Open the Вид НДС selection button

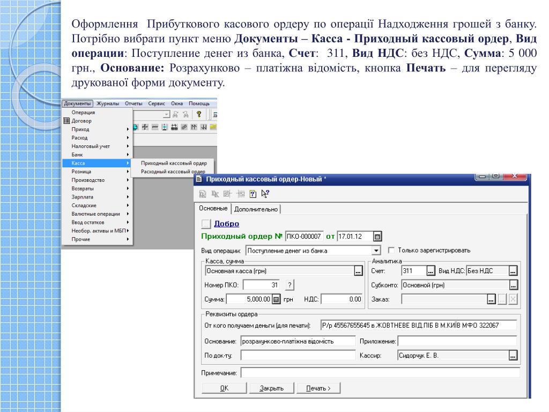(513, 271)
